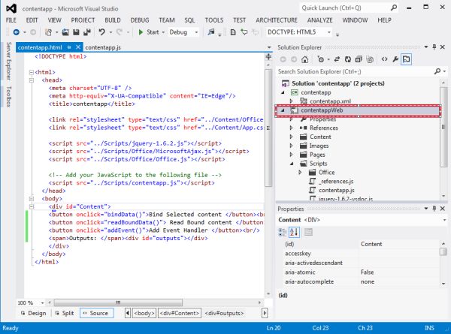Toggle pin on contentapp.html tab
The height and width of the screenshot is (334, 451).
69,47
